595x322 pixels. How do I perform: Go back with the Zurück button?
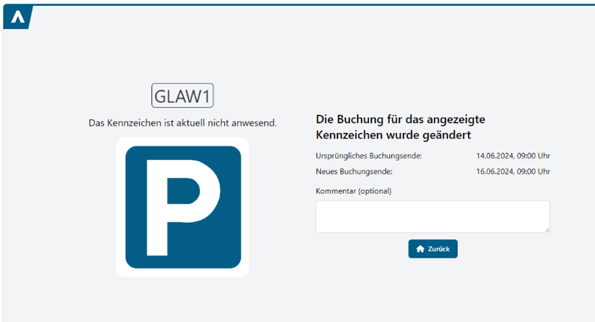[433, 249]
